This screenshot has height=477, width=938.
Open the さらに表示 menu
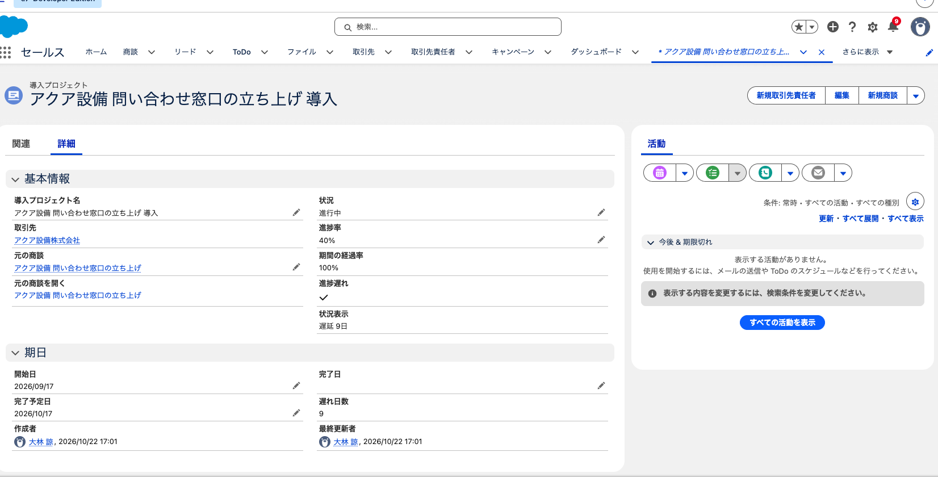(x=868, y=52)
